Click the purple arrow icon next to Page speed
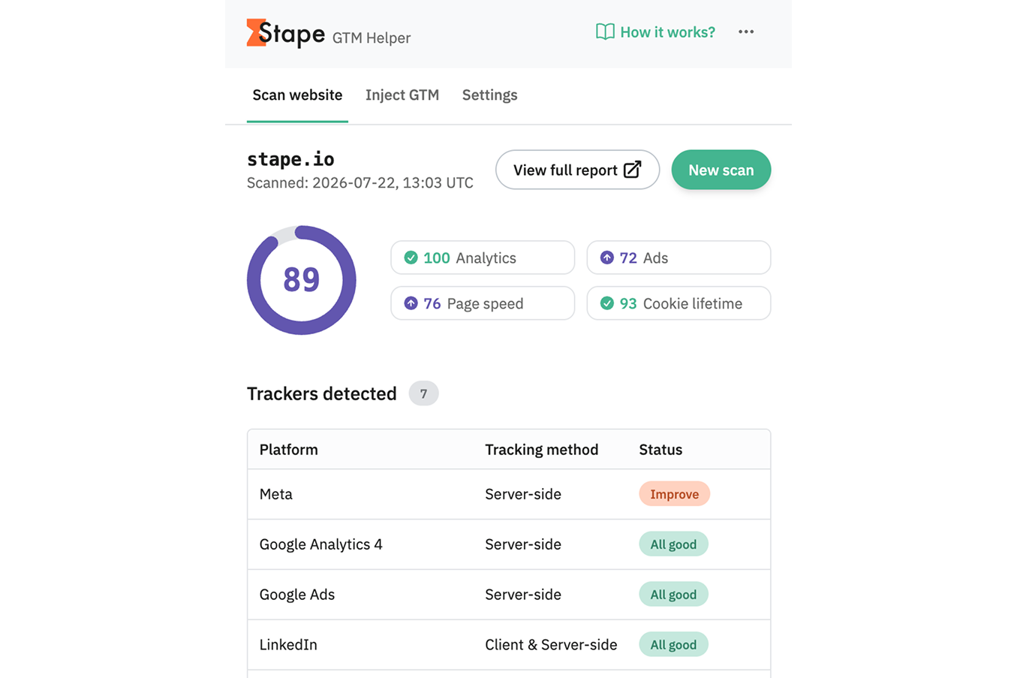1017x678 pixels. click(x=411, y=303)
